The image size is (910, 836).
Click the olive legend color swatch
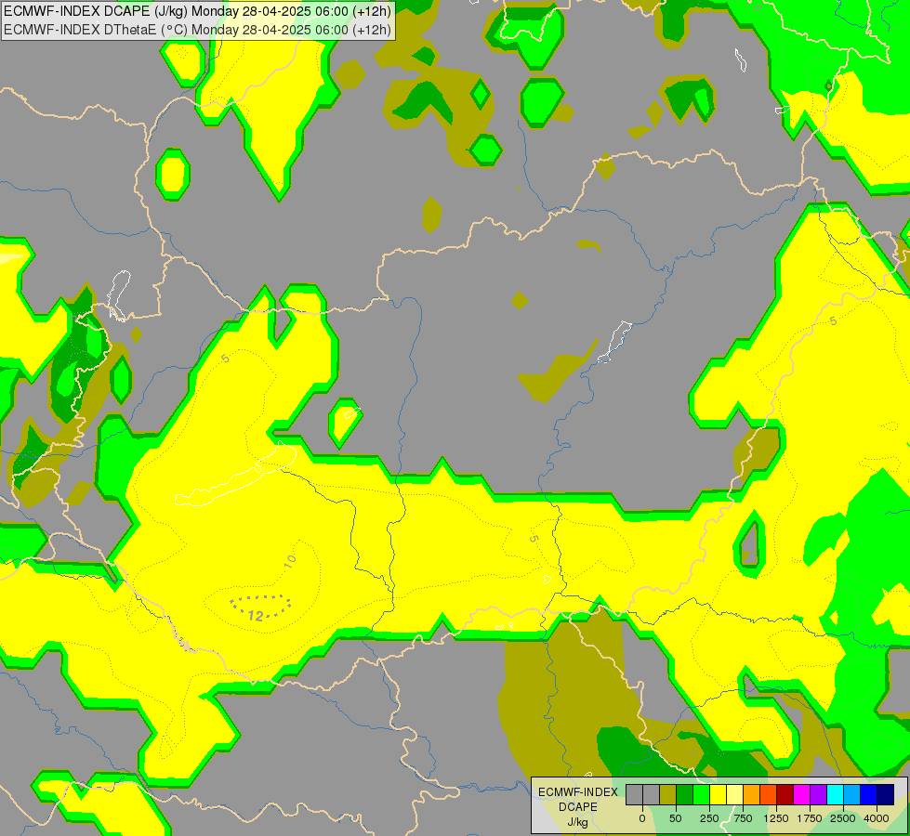[667, 795]
